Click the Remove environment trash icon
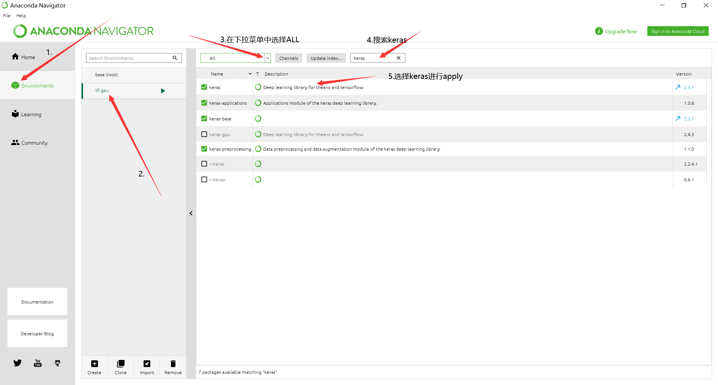Screen dimensions: 718x385 pos(173,364)
